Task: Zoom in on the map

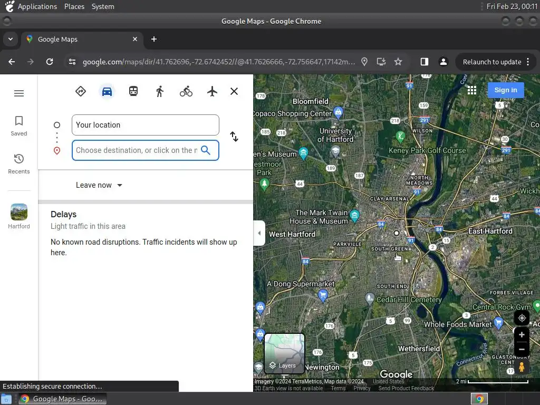Action: (x=522, y=335)
